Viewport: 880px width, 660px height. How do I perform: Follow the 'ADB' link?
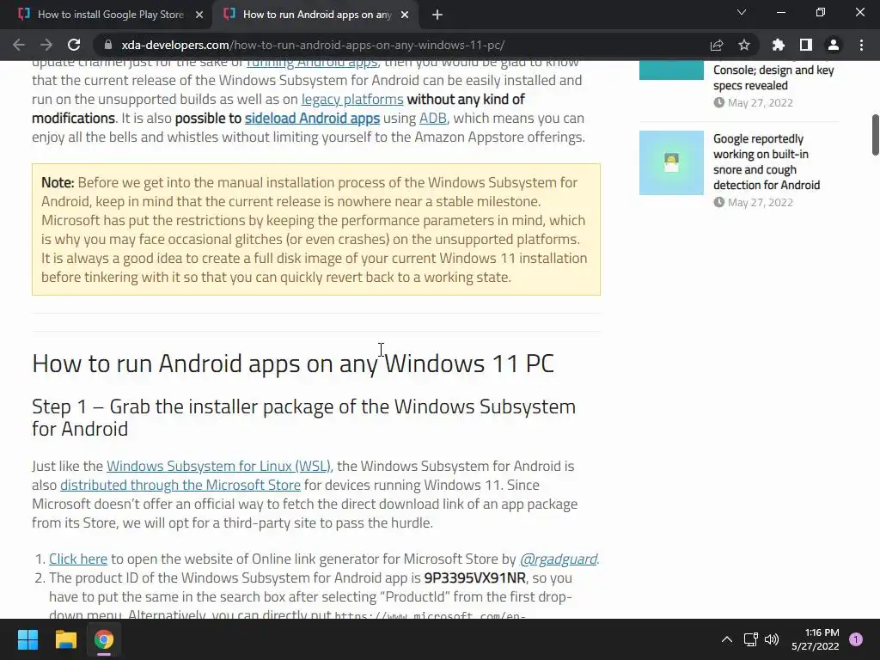pyautogui.click(x=433, y=119)
